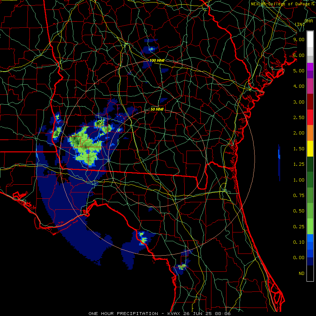Pick the yellow swatch beside 1.50
Viewport: 316px width, 316px height.
point(310,149)
